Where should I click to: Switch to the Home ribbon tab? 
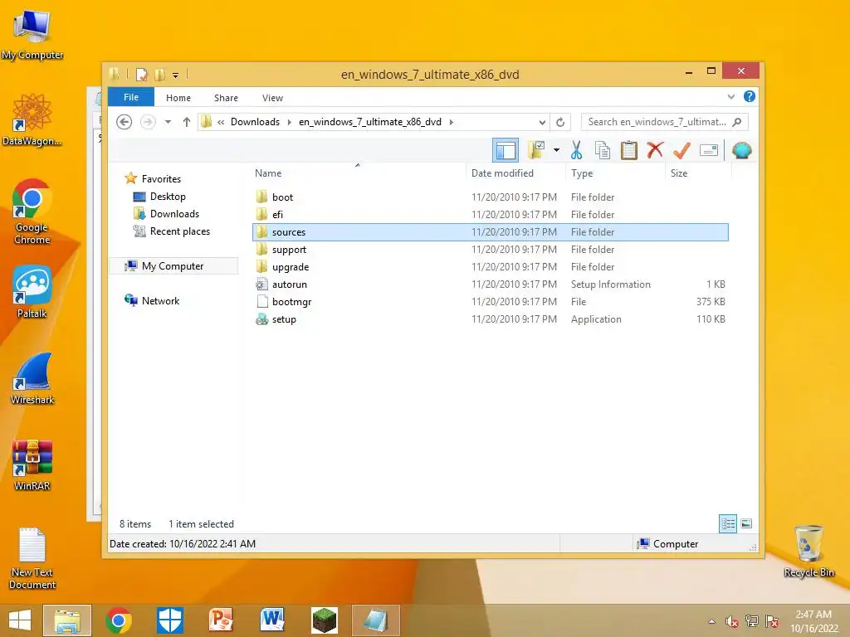178,98
